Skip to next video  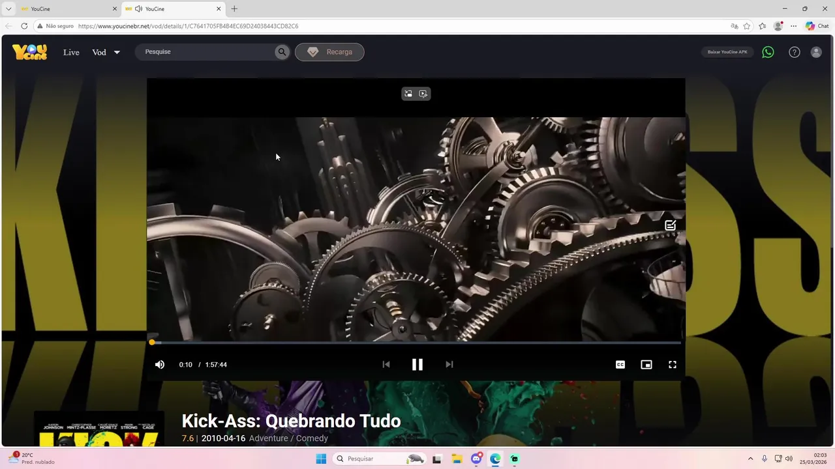pyautogui.click(x=449, y=365)
